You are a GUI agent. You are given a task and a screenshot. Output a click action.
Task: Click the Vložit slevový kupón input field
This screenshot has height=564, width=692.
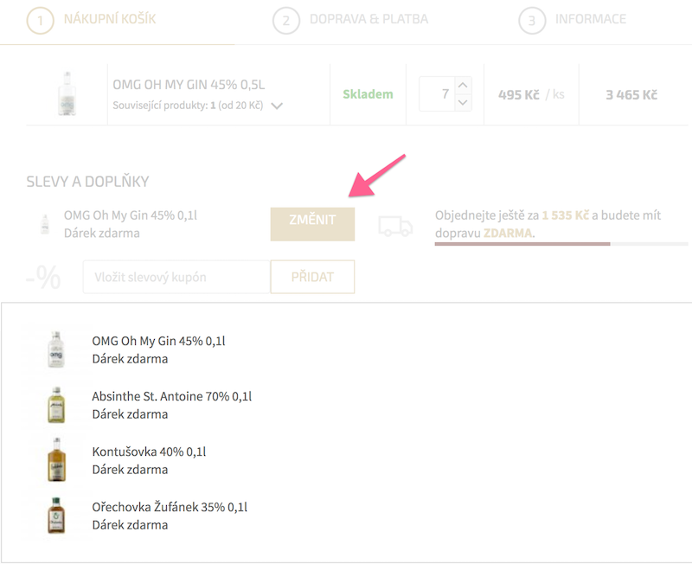[176, 277]
